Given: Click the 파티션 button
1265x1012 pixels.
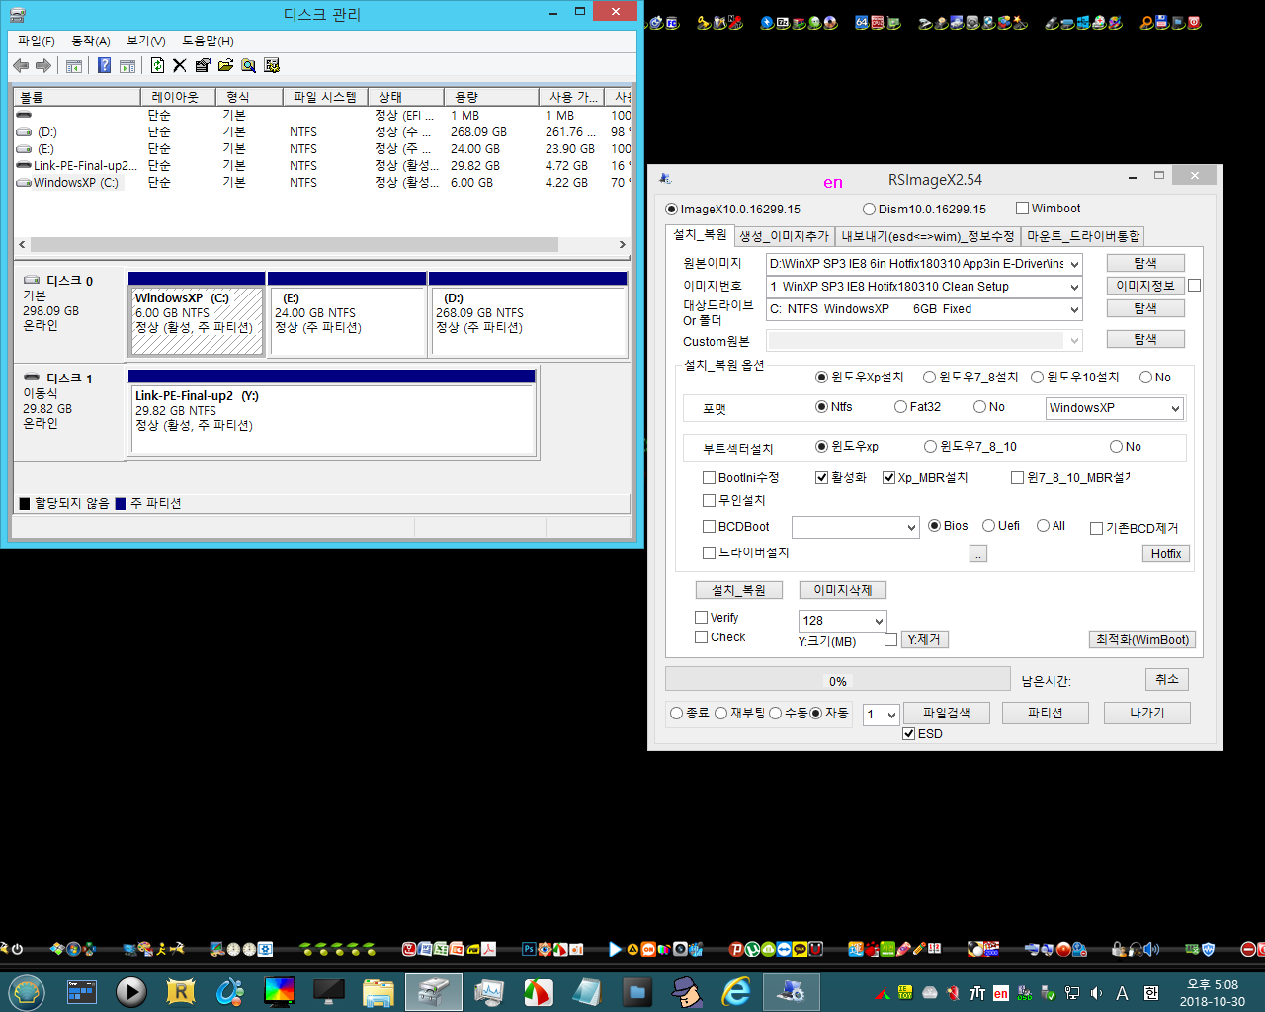Looking at the screenshot, I should (x=1046, y=713).
